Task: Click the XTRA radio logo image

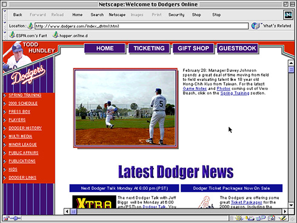Action: tap(94, 202)
